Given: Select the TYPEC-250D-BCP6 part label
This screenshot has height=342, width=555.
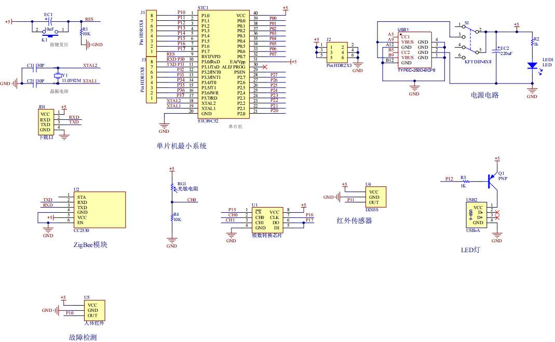Looking at the screenshot, I should (416, 71).
